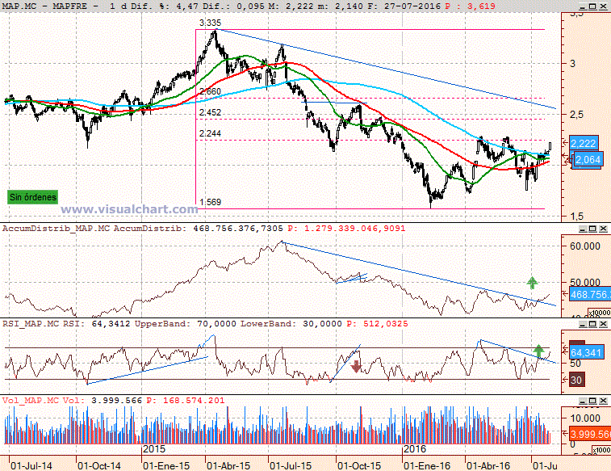Click the 01-Jul-15 date axis label
611x471 pixels.
tap(291, 465)
